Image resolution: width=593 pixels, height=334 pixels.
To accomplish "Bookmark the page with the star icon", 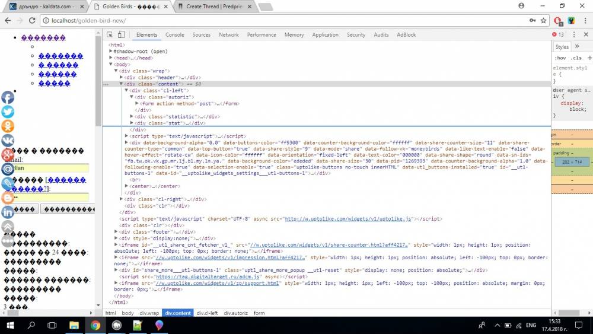I will (543, 20).
